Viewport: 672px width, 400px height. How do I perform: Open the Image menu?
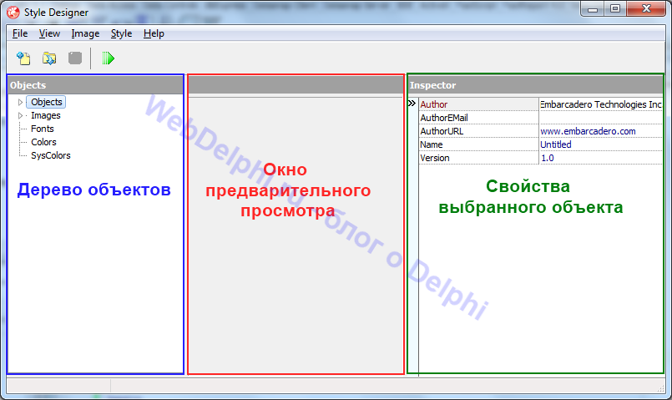click(85, 33)
